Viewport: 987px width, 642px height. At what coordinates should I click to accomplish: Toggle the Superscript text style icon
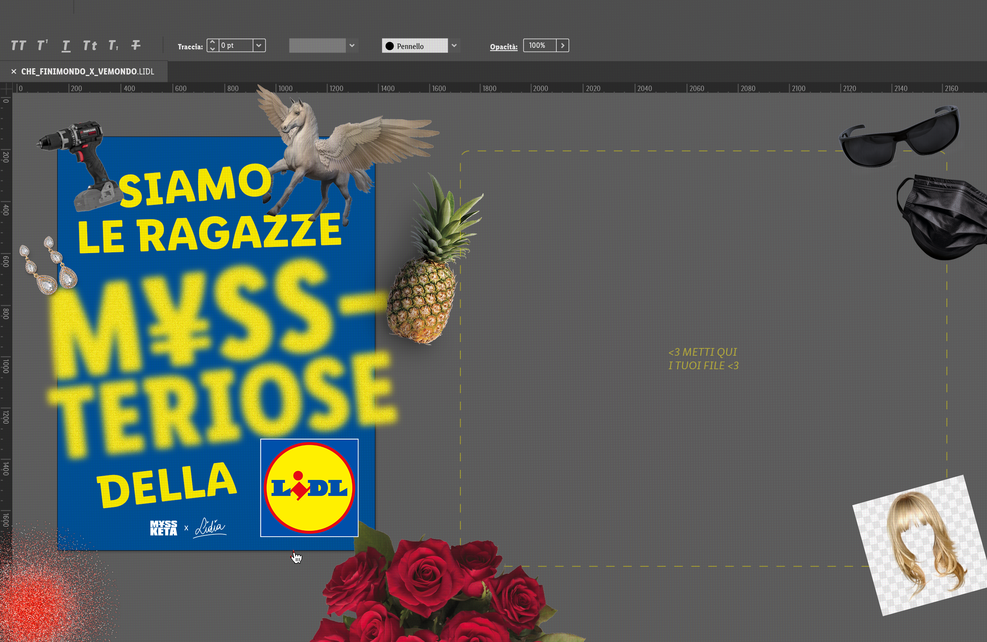42,45
